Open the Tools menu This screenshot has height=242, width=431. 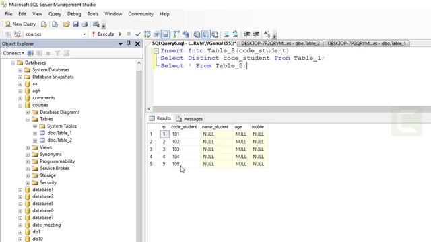pos(93,14)
